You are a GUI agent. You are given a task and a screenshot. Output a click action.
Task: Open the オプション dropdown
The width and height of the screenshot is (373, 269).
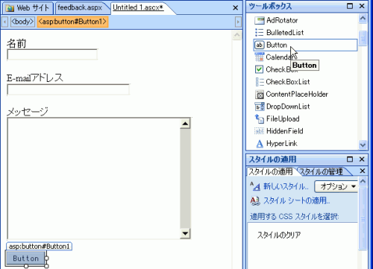pyautogui.click(x=336, y=186)
